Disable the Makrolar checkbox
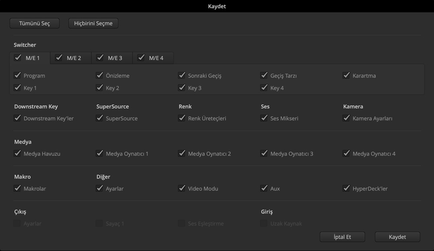Screen dimensions: 434x251 click(x=17, y=188)
